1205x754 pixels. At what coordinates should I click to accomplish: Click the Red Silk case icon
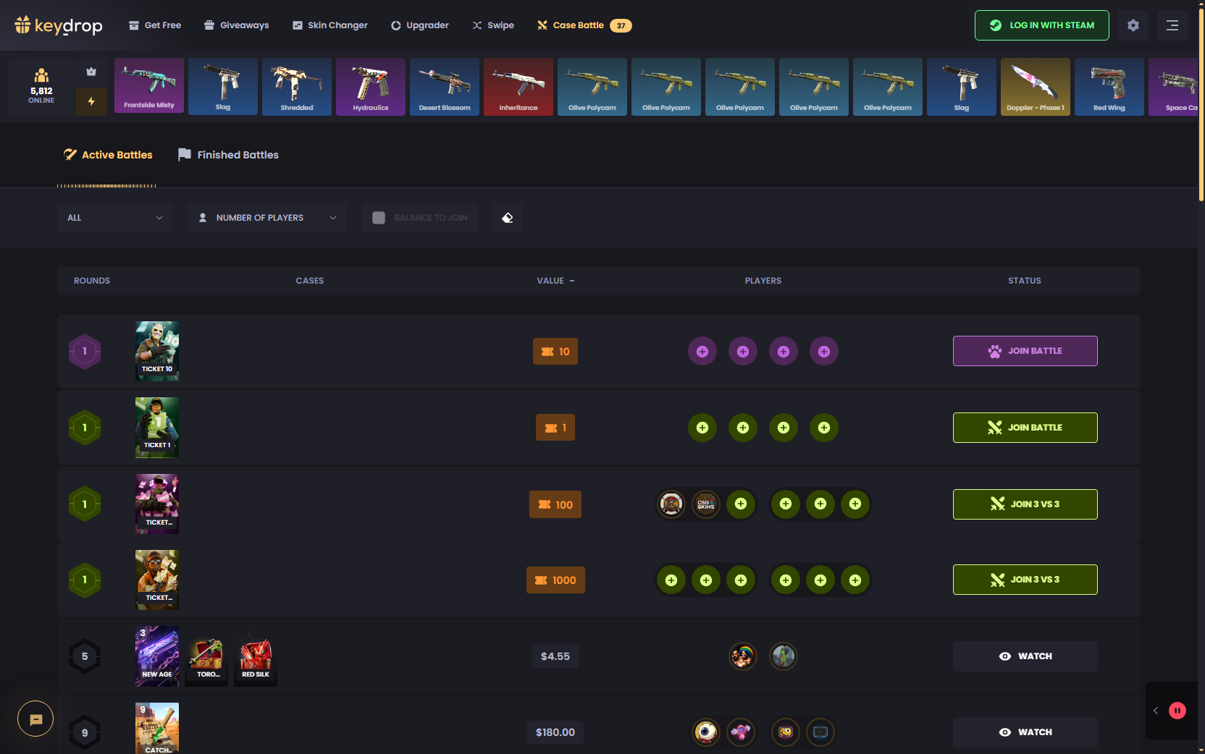(256, 656)
